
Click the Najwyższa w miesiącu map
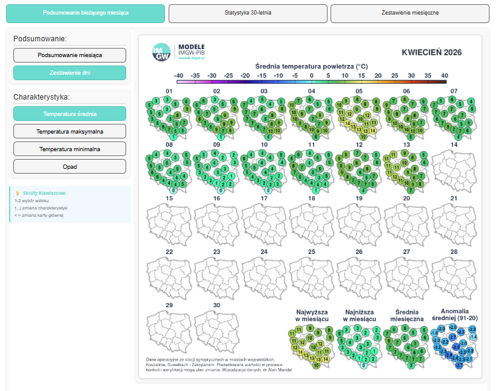click(x=311, y=347)
